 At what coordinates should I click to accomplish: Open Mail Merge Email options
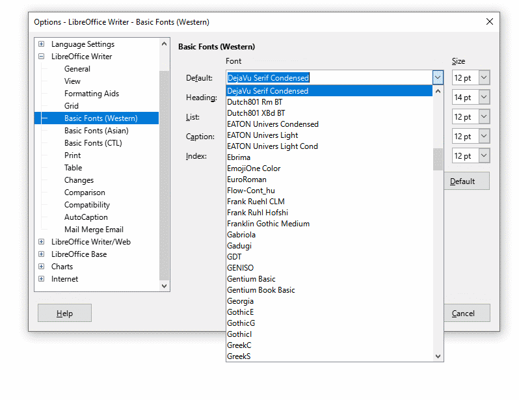[94, 230]
